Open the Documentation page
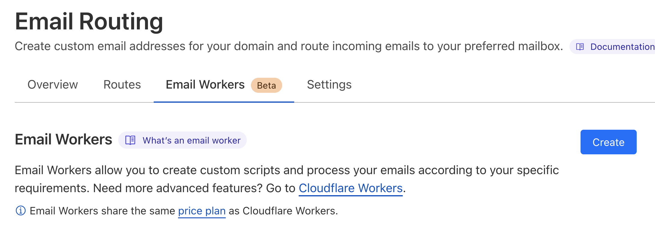655x230 pixels. 622,47
